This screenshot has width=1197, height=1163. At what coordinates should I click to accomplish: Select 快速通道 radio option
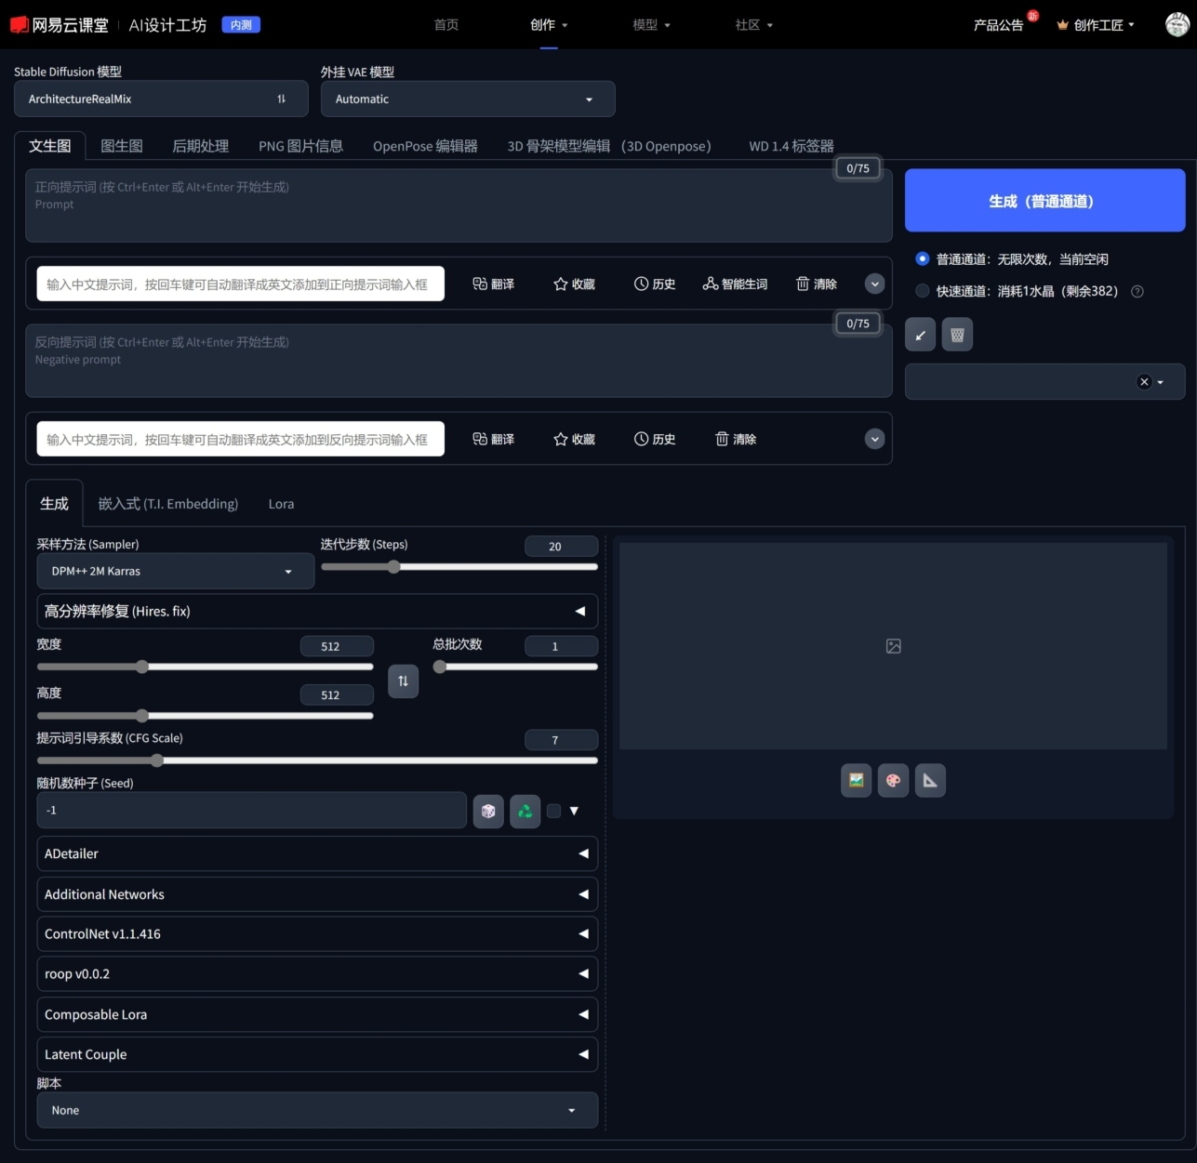coord(923,291)
